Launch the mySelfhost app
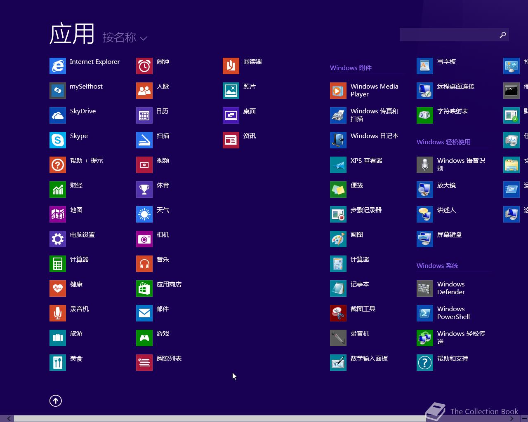The height and width of the screenshot is (422, 528). [x=58, y=91]
